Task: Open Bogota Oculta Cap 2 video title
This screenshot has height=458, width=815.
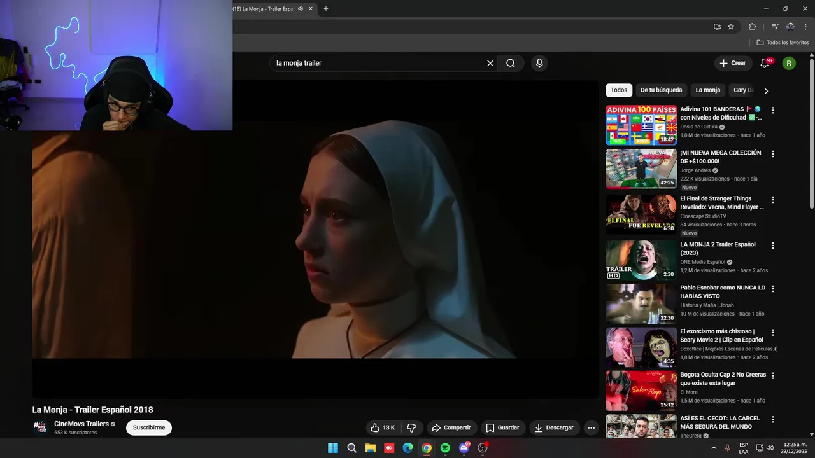Action: coord(723,378)
